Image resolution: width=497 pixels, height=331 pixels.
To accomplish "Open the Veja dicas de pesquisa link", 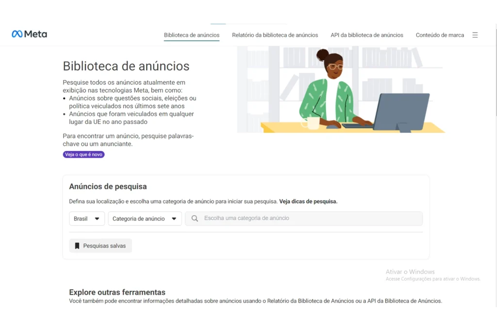I will tap(308, 201).
